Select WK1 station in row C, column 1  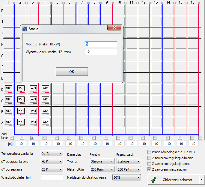9,99
